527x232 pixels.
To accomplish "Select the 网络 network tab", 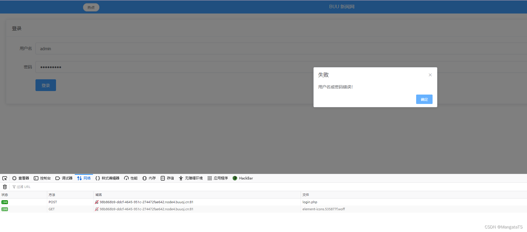I will (84, 178).
